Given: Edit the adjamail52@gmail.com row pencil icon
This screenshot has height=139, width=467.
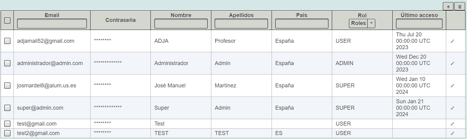Looking at the screenshot, I should coord(452,41).
